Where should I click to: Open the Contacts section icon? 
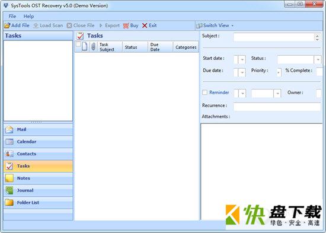tap(9, 154)
